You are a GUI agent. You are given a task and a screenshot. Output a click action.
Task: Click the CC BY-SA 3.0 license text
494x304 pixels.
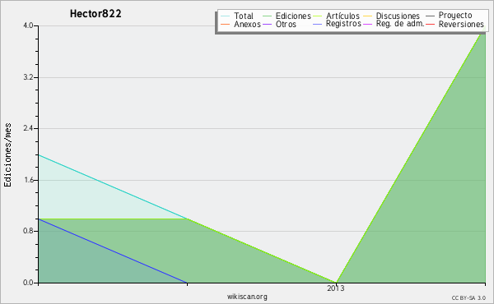tap(468, 298)
